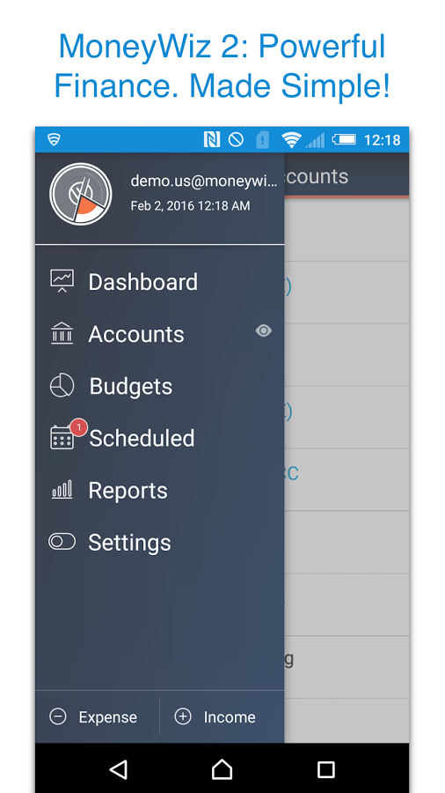Tap the minus circle icon beside Expense
The height and width of the screenshot is (793, 445).
click(x=58, y=716)
